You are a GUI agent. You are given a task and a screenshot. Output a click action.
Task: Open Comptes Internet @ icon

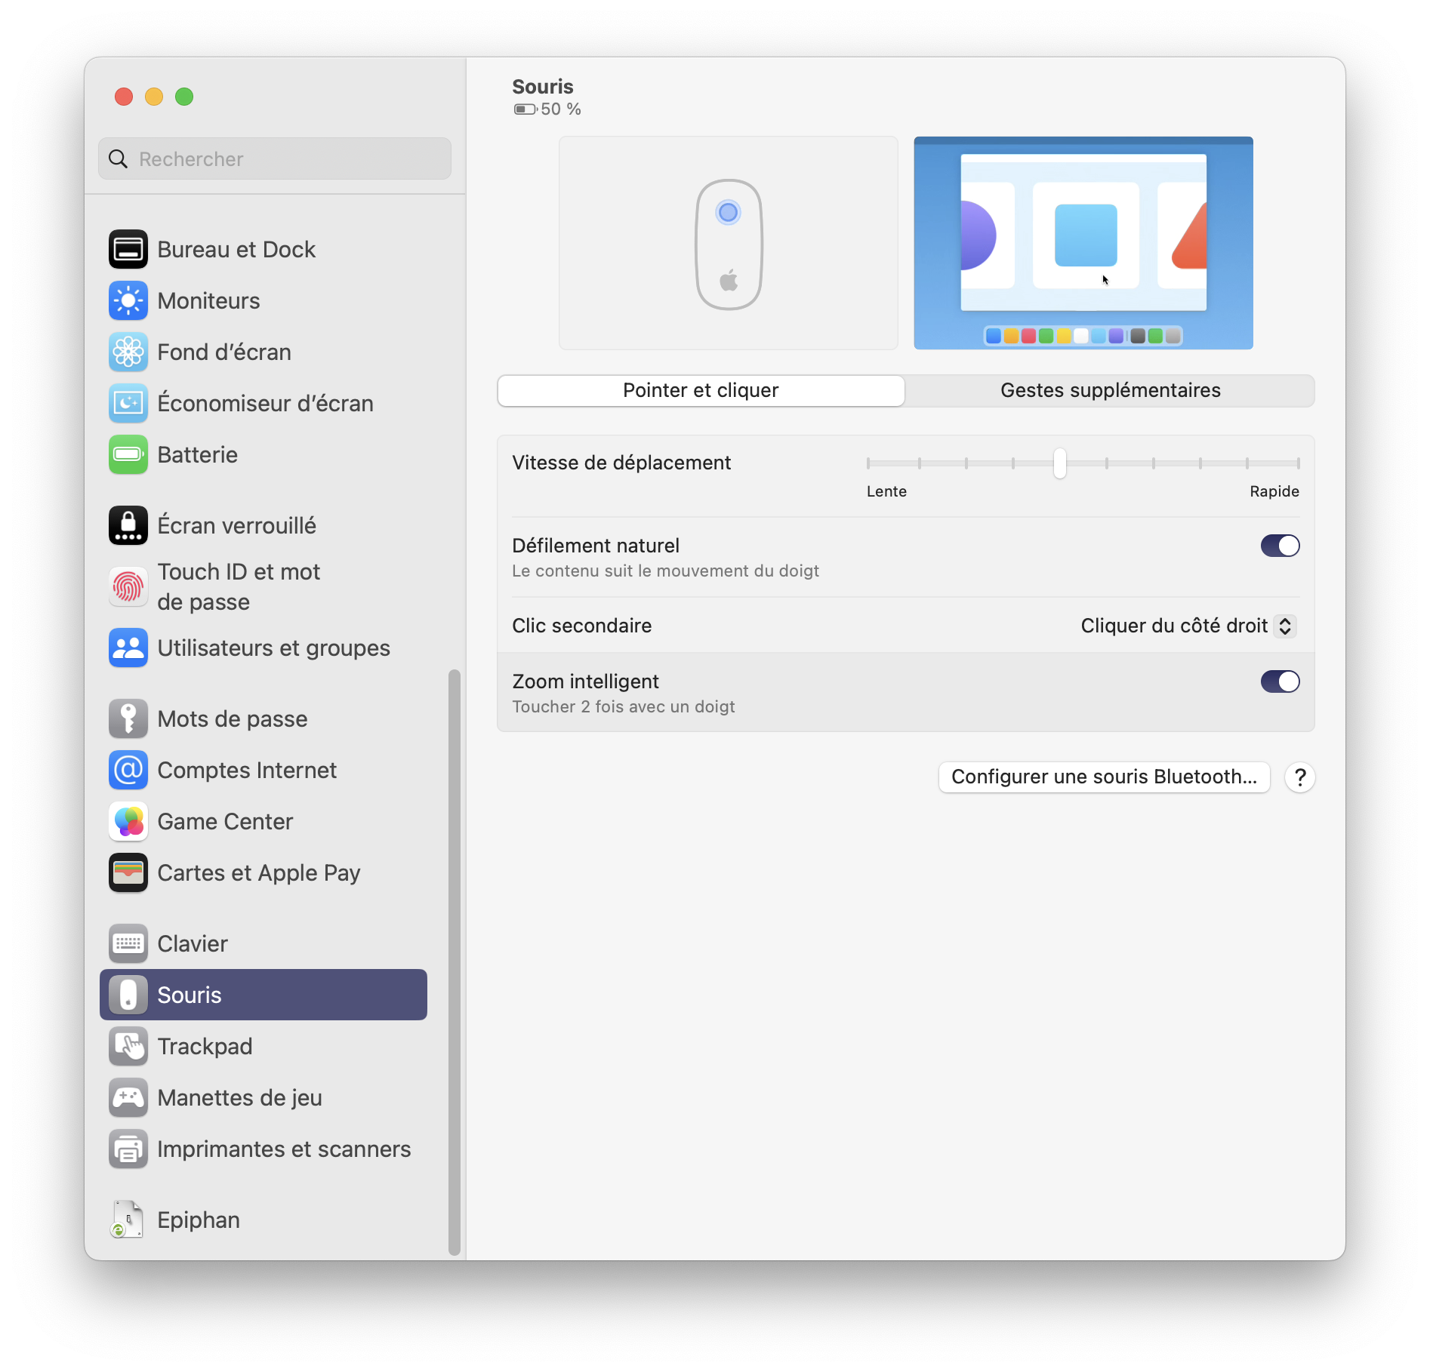click(x=128, y=771)
